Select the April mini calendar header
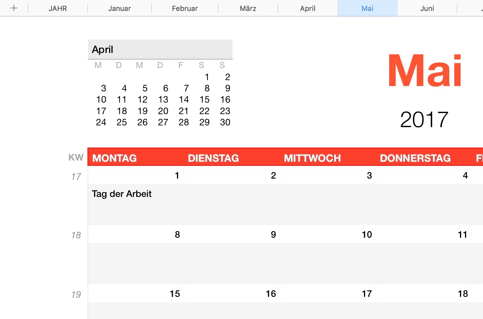This screenshot has width=483, height=319. 160,49
